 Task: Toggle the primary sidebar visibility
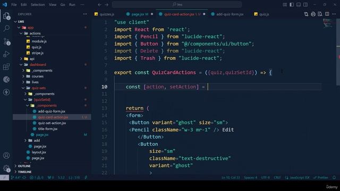click(292, 5)
